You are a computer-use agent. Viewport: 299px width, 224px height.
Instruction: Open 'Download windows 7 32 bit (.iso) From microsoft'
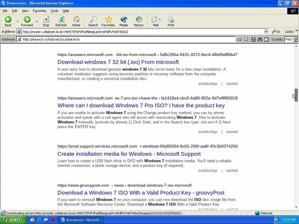[118, 62]
